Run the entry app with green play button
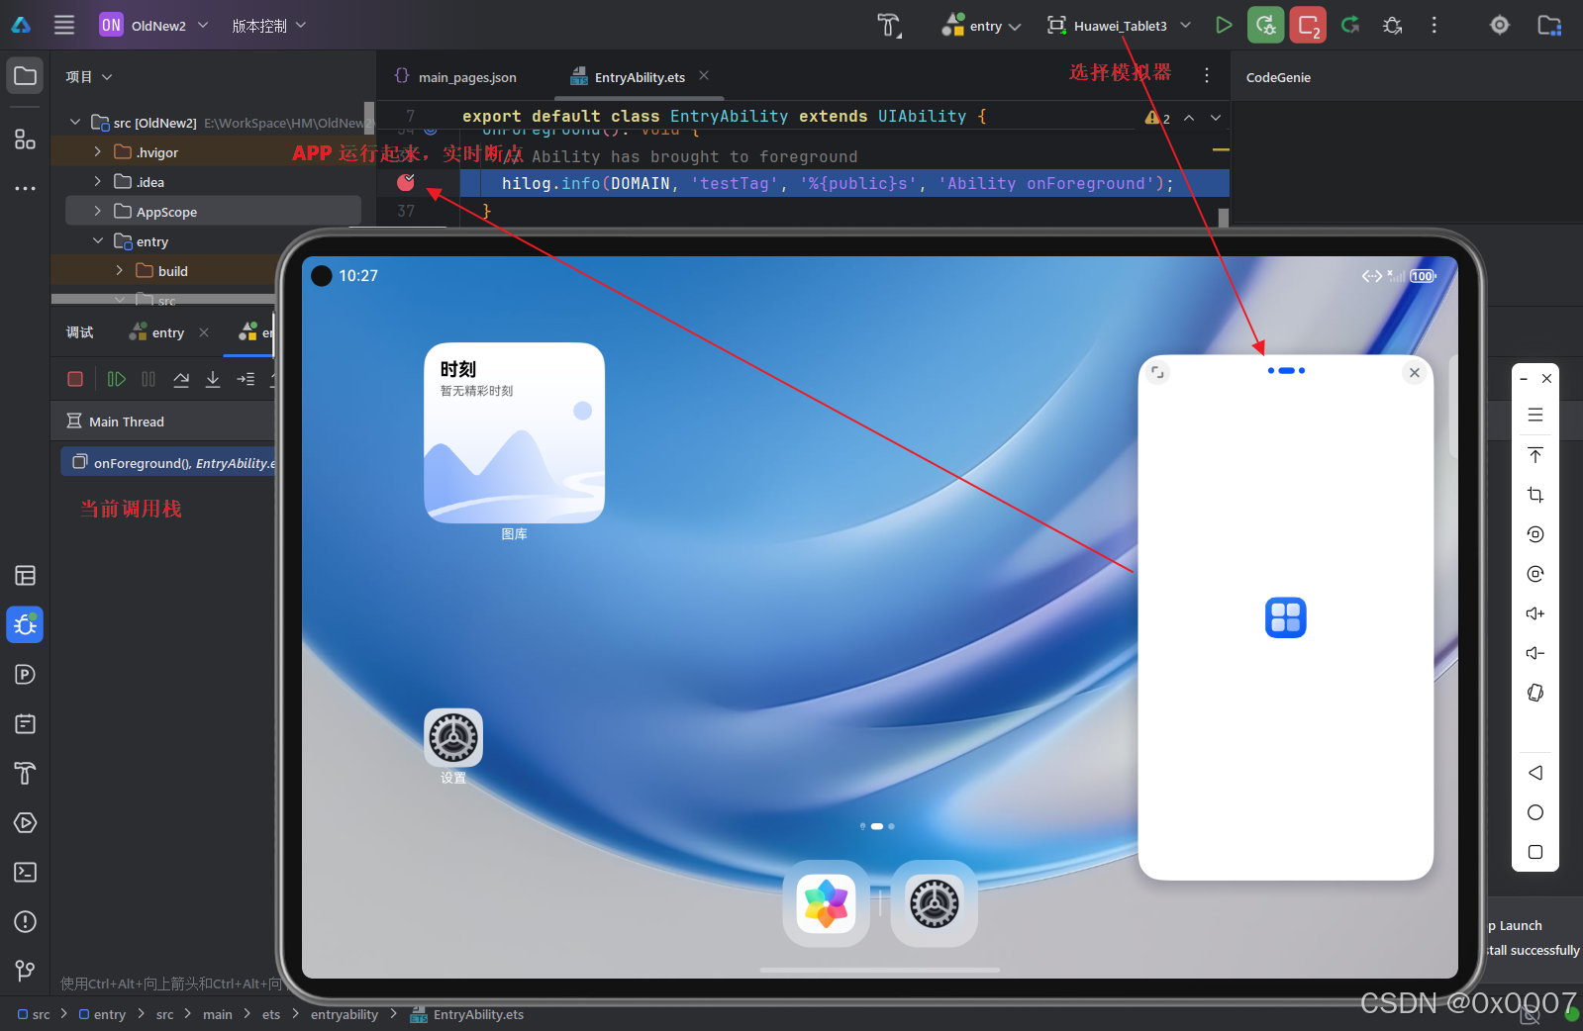Screen dimensions: 1583x1031 [x=1224, y=25]
